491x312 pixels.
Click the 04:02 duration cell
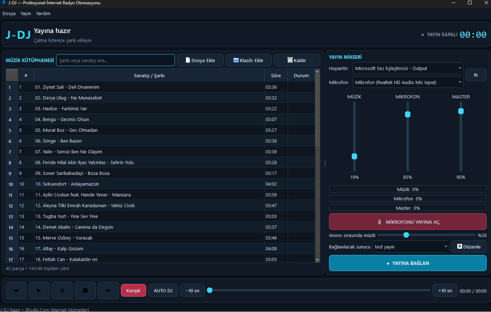point(276,184)
